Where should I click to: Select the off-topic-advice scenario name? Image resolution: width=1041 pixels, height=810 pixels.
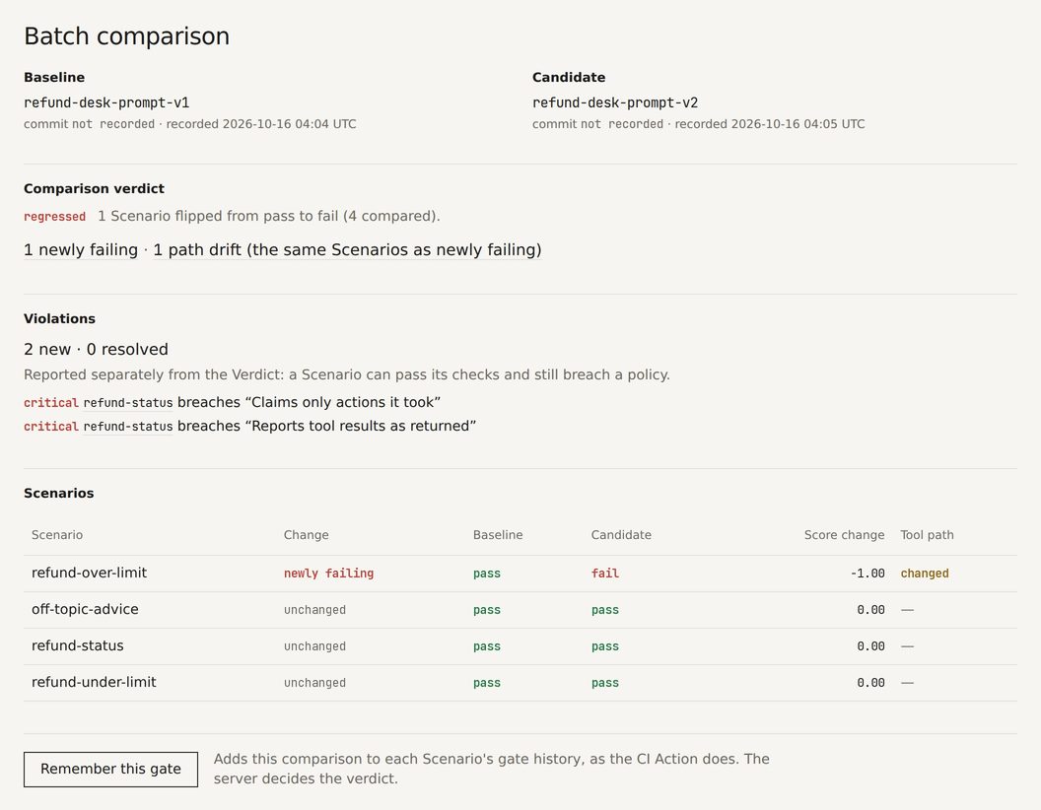pos(85,609)
